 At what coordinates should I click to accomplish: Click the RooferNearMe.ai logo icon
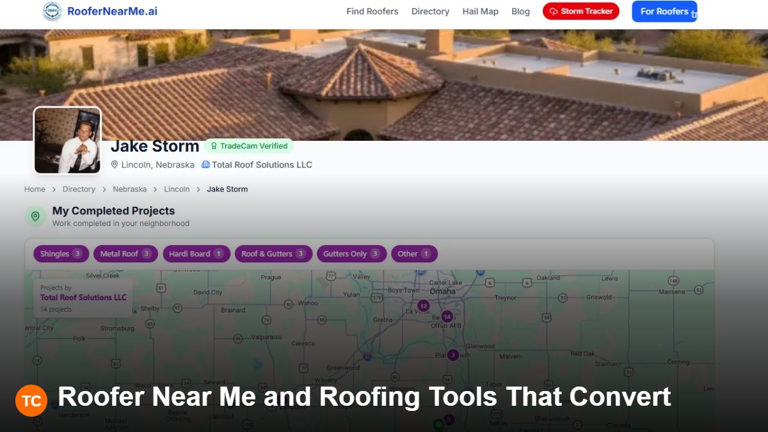point(52,11)
